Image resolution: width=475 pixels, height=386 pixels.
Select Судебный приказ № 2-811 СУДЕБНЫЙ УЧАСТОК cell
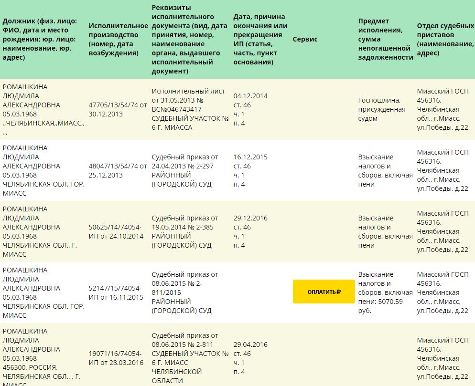click(x=190, y=358)
